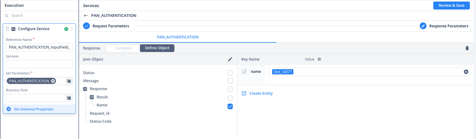Uncheck the Name checkbox

[x=230, y=106]
